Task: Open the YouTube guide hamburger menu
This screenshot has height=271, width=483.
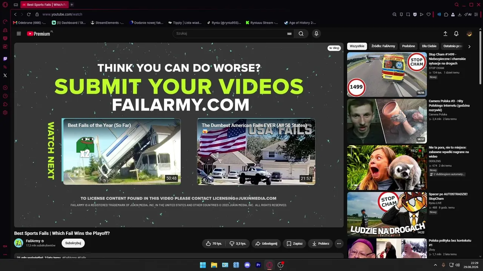Action: click(19, 33)
